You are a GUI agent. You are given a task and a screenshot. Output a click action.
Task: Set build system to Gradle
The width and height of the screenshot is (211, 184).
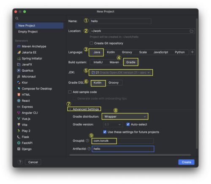(x=131, y=62)
